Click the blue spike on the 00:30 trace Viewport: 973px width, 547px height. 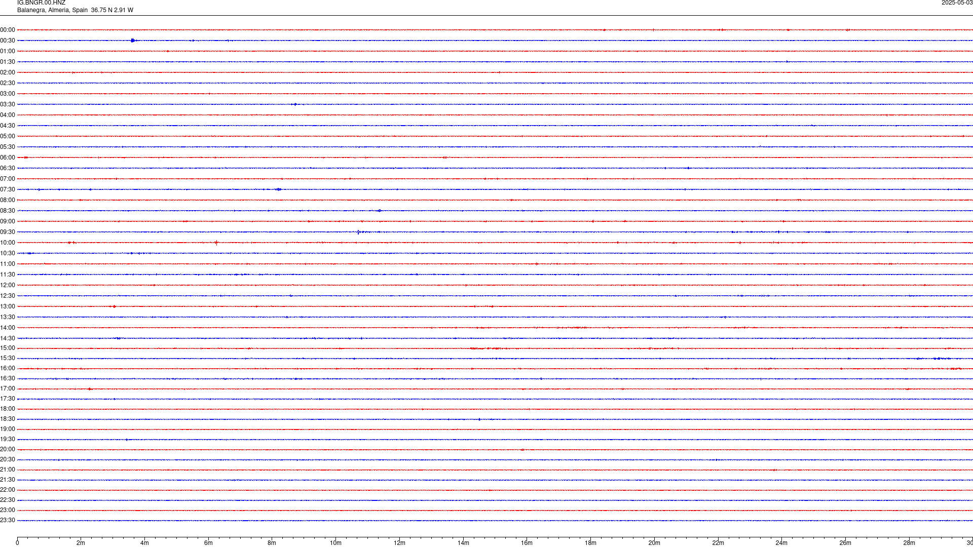pyautogui.click(x=133, y=41)
